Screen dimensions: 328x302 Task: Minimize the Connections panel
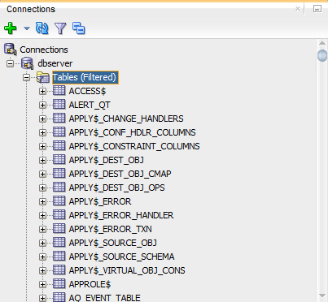[317, 9]
